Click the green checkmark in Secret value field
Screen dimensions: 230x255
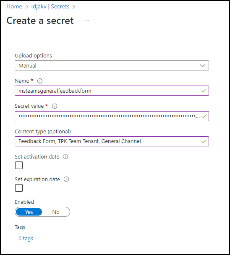coord(204,116)
